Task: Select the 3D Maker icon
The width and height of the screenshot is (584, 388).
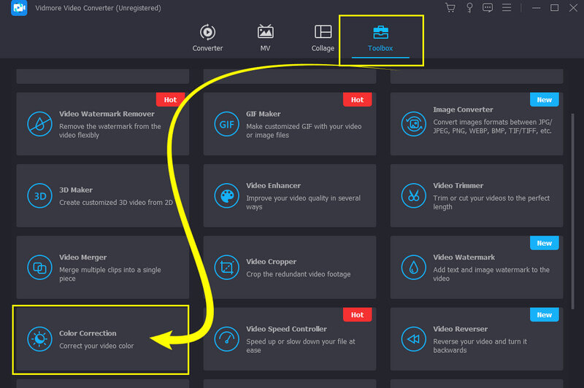Action: coord(39,195)
